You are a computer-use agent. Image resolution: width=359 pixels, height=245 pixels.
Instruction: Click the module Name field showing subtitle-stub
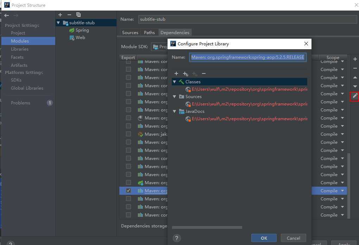(247, 19)
